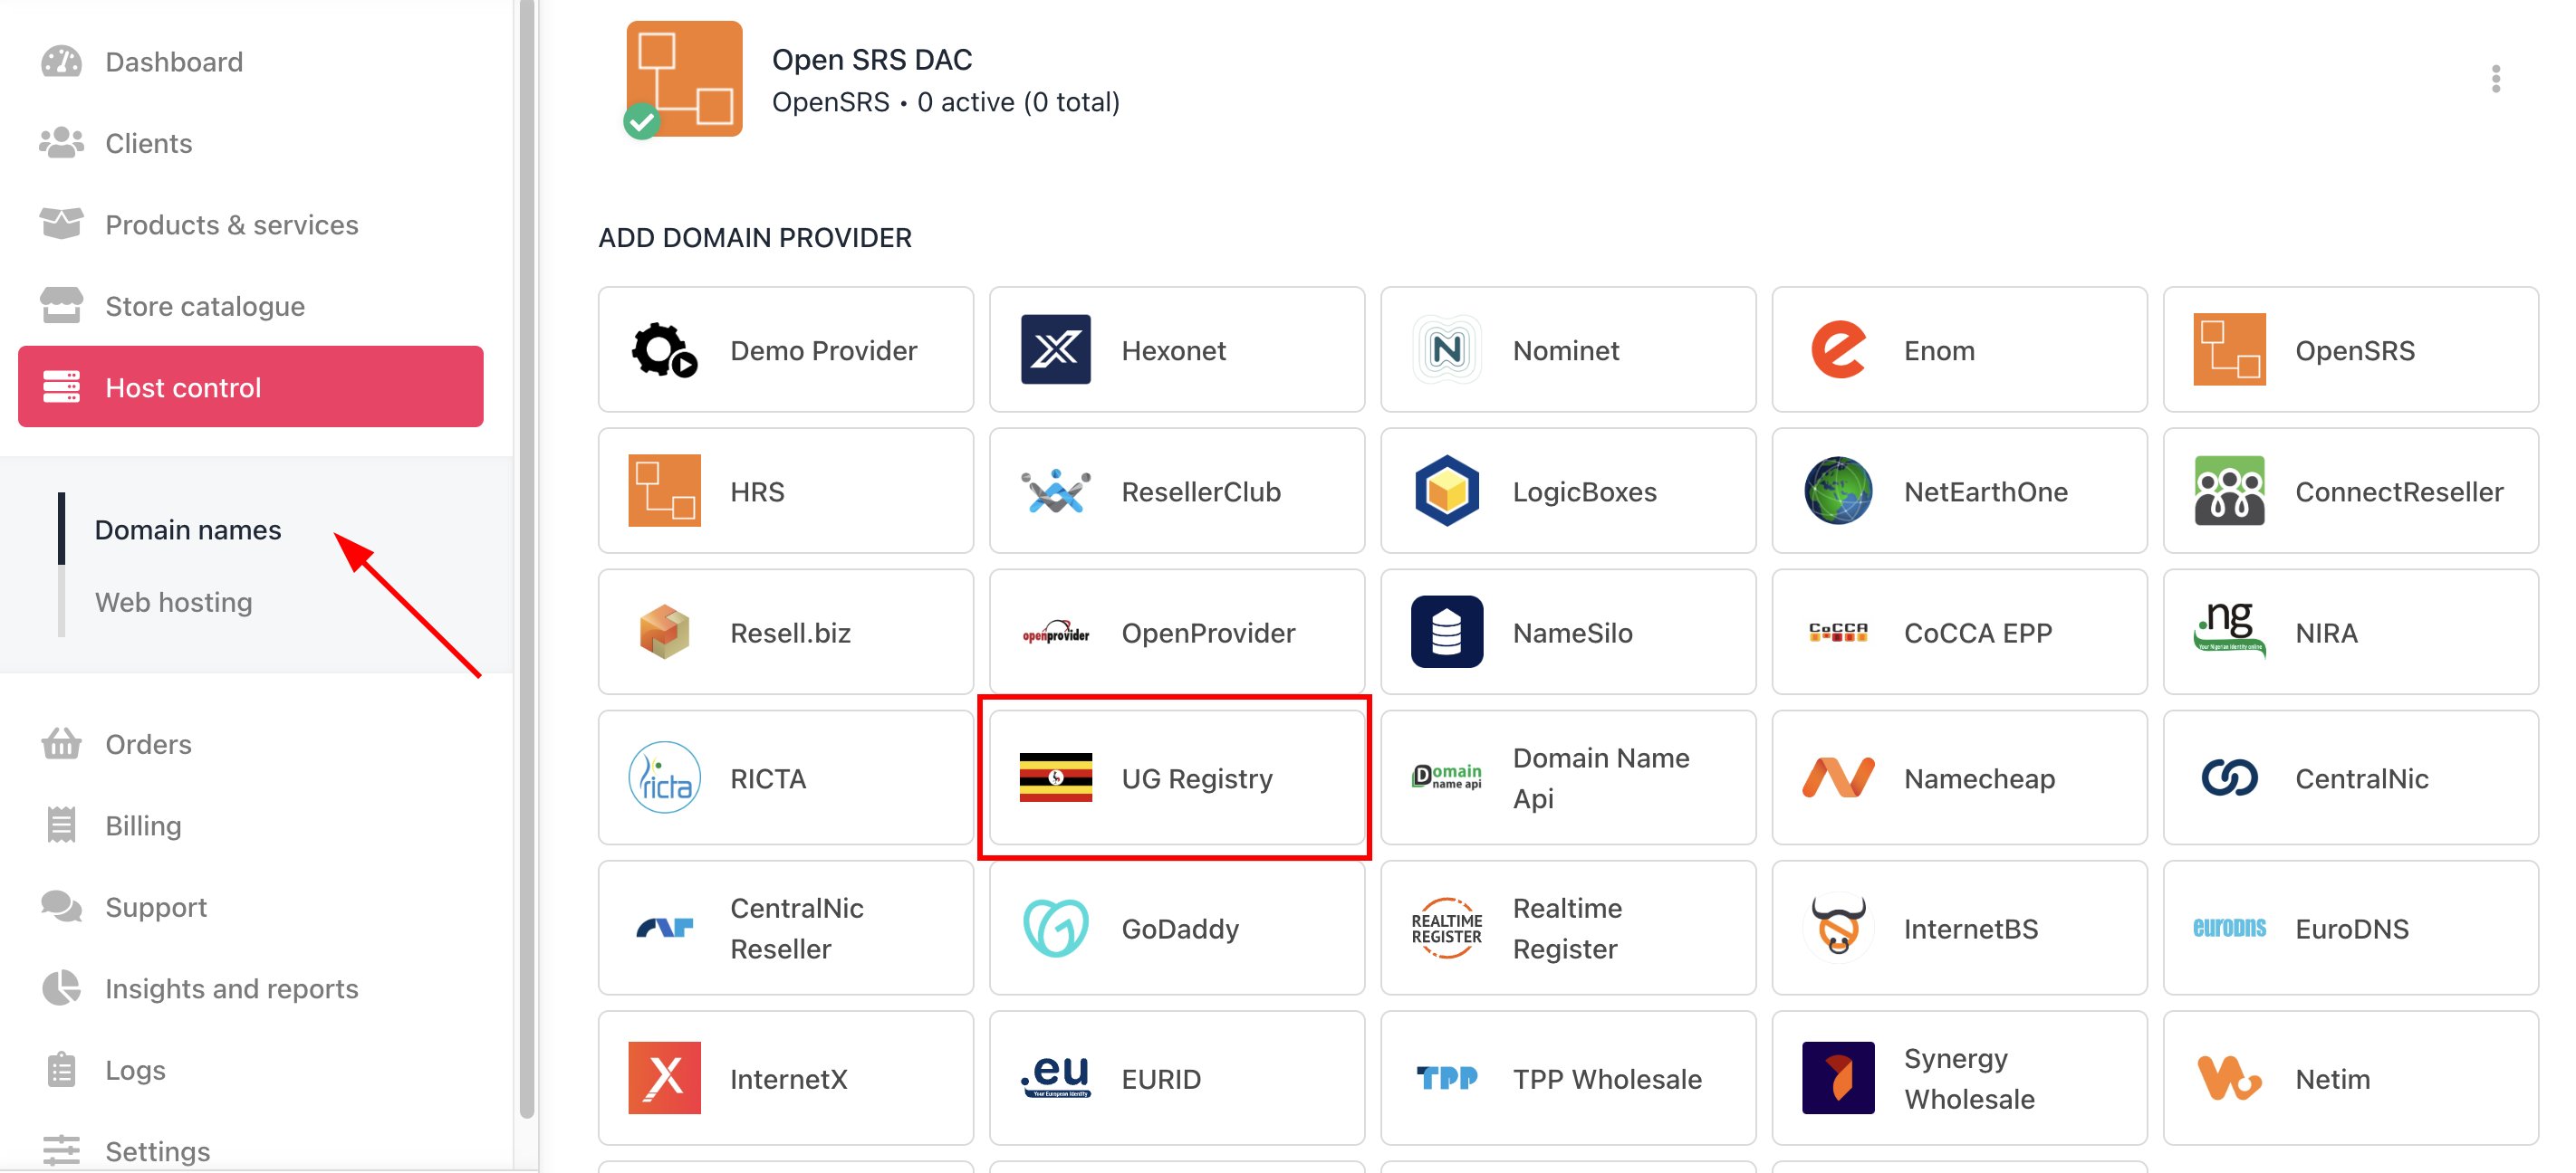2576x1173 pixels.
Task: Open Products & services section
Action: [250, 224]
